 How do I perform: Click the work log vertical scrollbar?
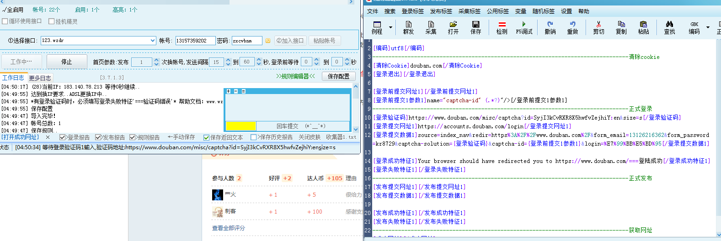(x=356, y=108)
